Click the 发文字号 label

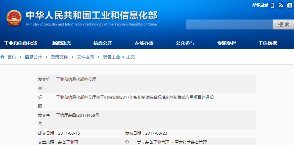point(44,120)
